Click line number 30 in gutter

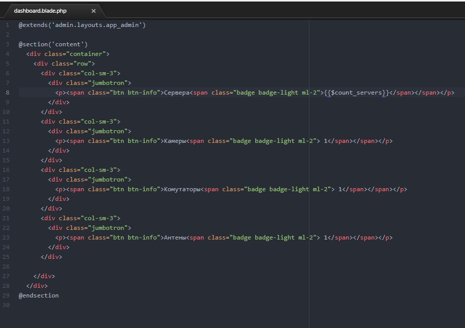click(6, 305)
